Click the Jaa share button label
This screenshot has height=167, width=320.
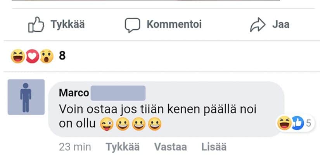coord(281,25)
